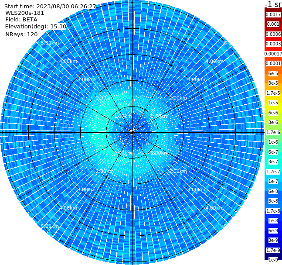Click the 3e-6 colorbar label

(x=273, y=122)
